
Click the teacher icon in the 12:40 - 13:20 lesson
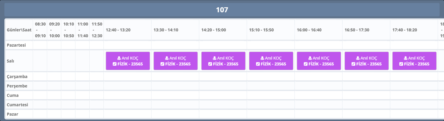point(119,58)
